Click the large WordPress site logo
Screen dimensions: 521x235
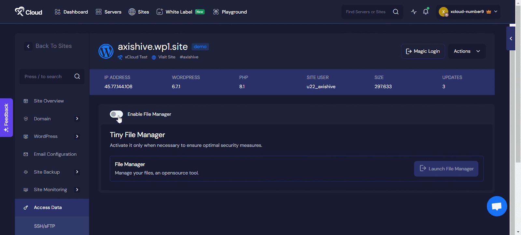[106, 51]
